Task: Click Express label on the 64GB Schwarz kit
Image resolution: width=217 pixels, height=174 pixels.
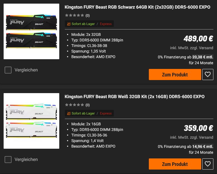Action: click(106, 24)
